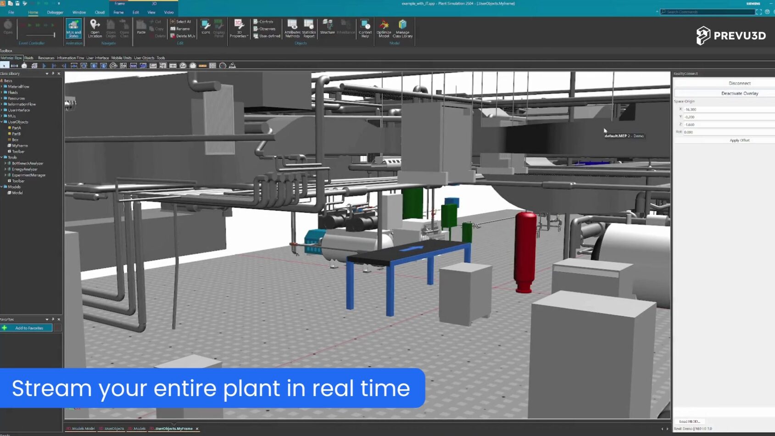Click Apply Offset button

(x=739, y=140)
